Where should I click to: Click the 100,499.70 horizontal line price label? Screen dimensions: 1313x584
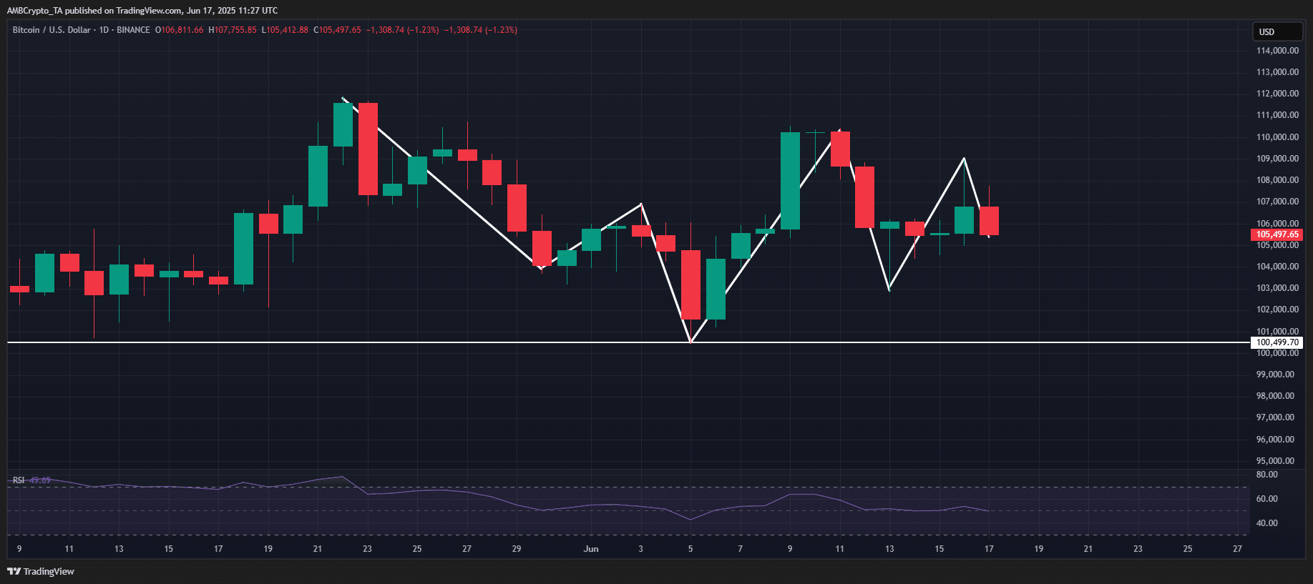[x=1277, y=342]
